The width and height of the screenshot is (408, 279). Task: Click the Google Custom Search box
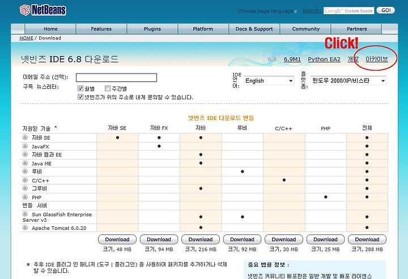[348, 11]
